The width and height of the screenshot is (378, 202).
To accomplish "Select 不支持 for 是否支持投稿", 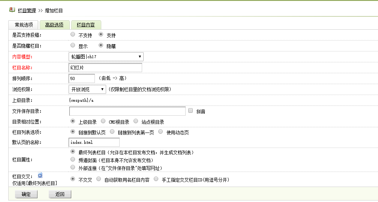I will click(x=73, y=35).
